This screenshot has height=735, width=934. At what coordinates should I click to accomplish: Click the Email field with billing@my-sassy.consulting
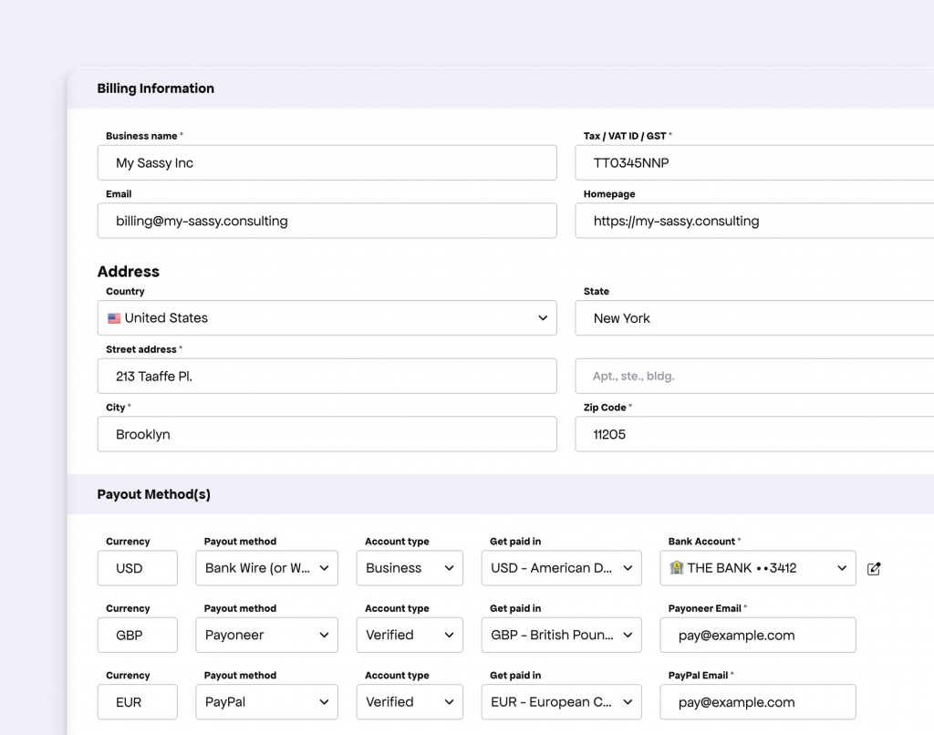click(327, 221)
